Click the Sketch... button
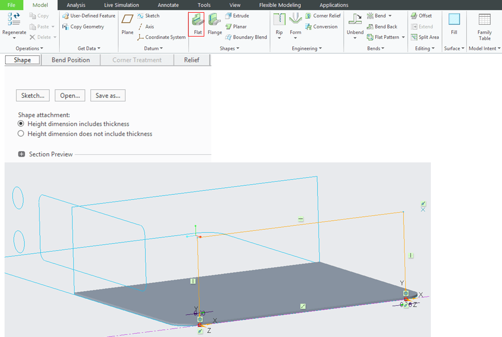 pyautogui.click(x=33, y=95)
